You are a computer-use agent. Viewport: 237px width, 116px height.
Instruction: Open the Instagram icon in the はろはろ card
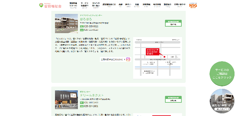click(x=128, y=59)
